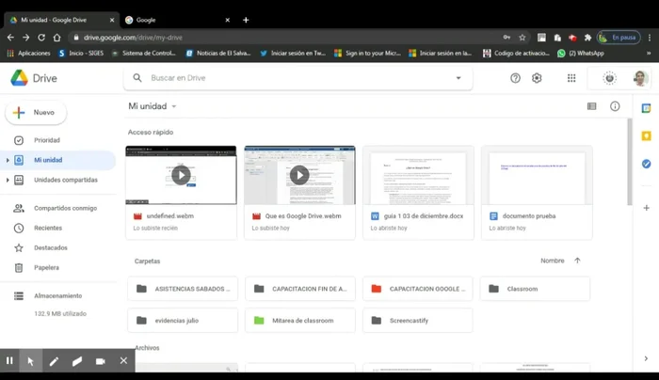Open Google Tasks in side panel
The image size is (659, 380).
(x=646, y=164)
